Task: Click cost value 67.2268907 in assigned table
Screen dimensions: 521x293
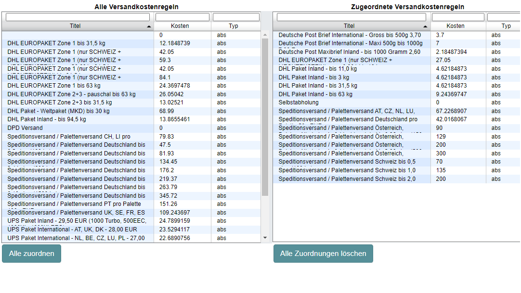Action: (451, 111)
